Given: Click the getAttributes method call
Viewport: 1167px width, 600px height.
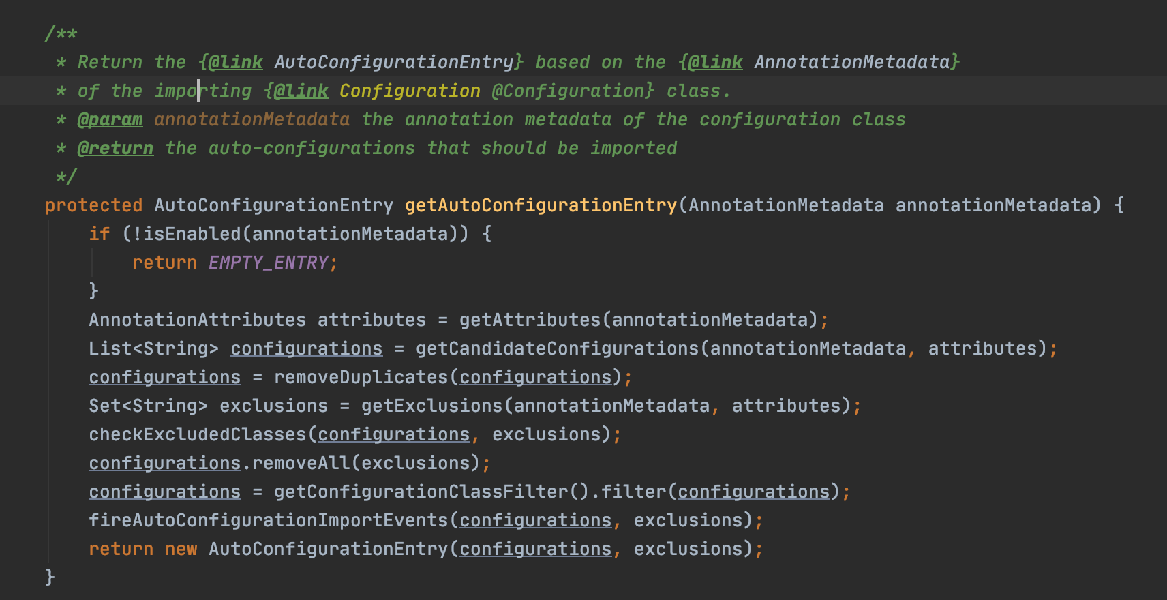Looking at the screenshot, I should coord(530,320).
